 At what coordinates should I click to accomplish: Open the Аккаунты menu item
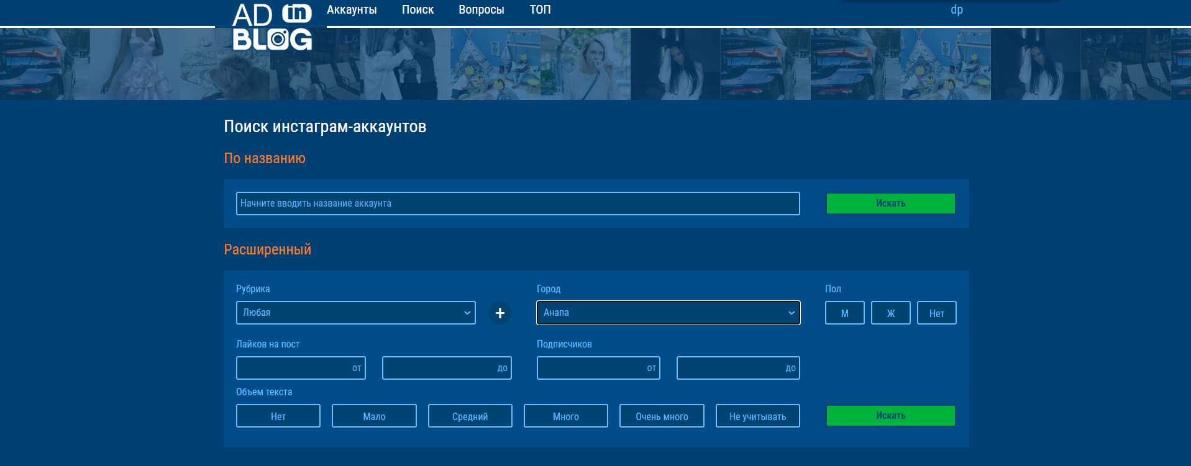pyautogui.click(x=352, y=10)
